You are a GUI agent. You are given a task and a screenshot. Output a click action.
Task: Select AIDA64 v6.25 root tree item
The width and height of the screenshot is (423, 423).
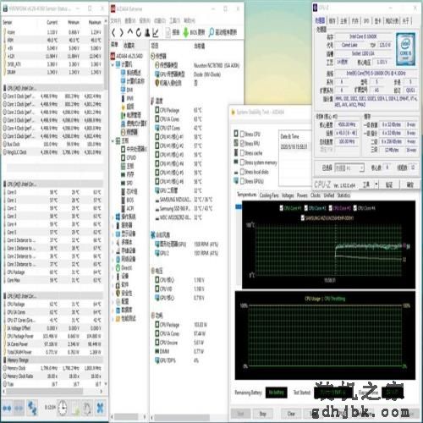pos(127,56)
